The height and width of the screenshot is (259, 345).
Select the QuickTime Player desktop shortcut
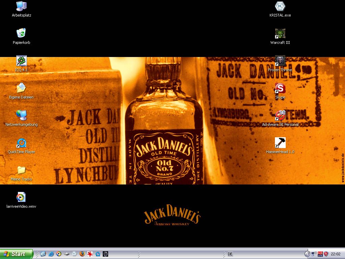tap(21, 146)
